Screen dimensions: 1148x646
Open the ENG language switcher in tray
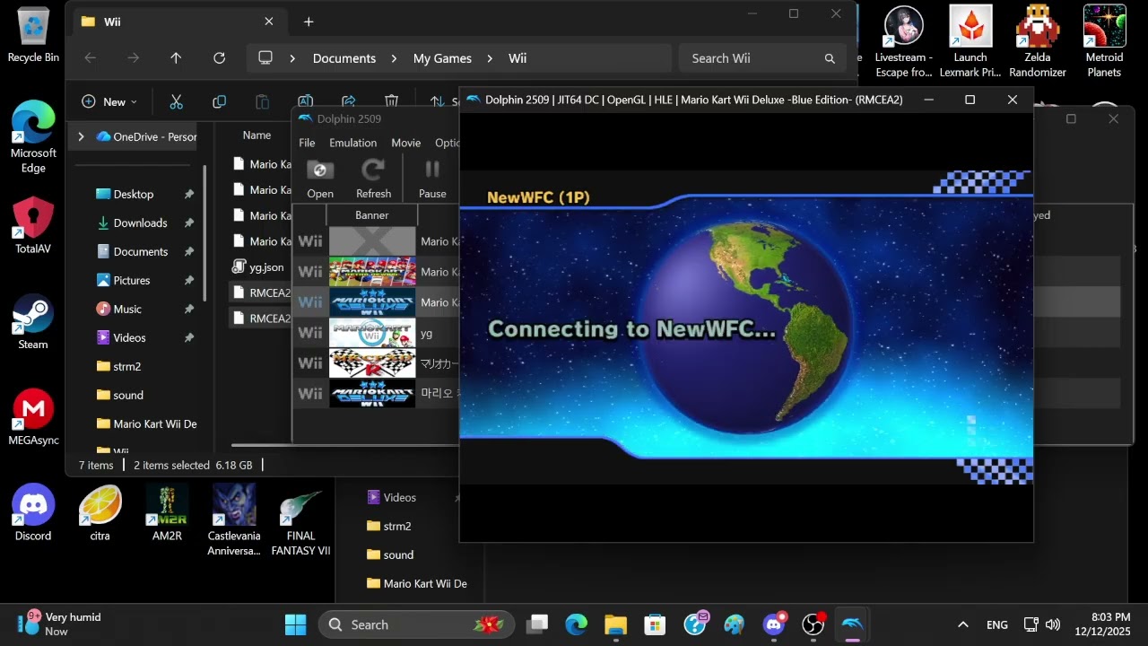[x=996, y=624]
